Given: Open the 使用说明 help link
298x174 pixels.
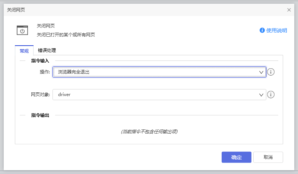Looking at the screenshot, I should point(276,30).
